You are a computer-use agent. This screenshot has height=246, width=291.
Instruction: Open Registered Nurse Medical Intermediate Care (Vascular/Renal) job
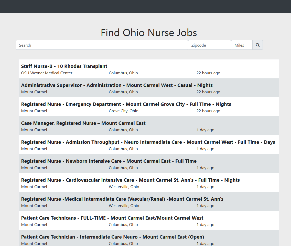[122, 199]
